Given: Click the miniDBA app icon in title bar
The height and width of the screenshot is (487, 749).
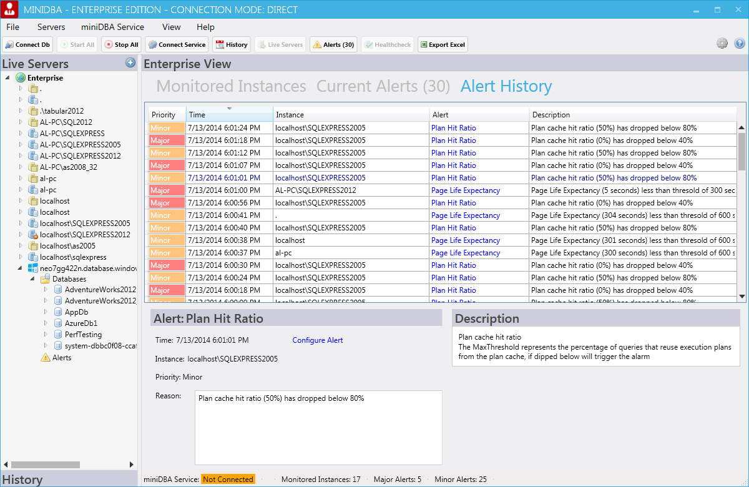Looking at the screenshot, I should [x=11, y=10].
